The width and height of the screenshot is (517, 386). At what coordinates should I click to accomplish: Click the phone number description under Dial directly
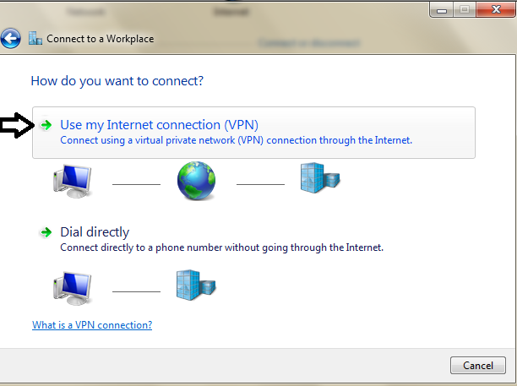pos(221,247)
